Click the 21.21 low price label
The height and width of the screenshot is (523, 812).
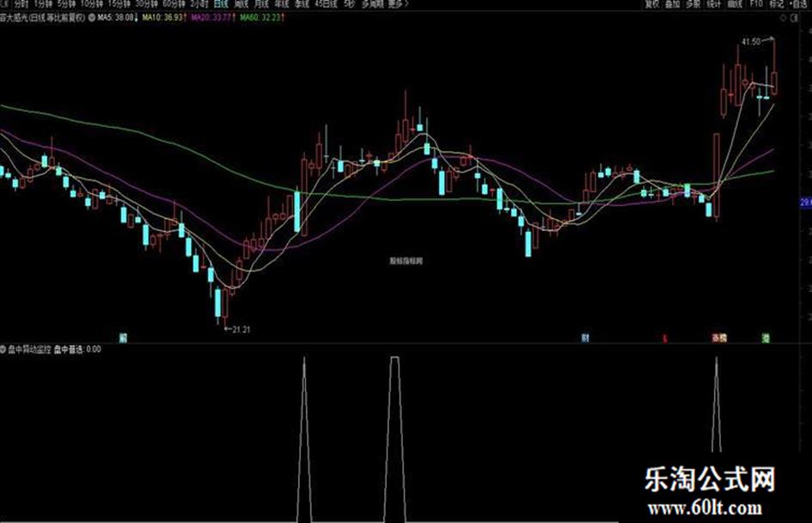241,329
